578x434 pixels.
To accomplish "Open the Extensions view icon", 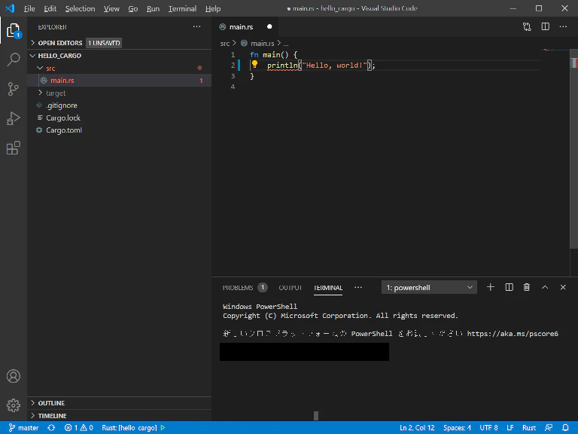I will pos(14,148).
